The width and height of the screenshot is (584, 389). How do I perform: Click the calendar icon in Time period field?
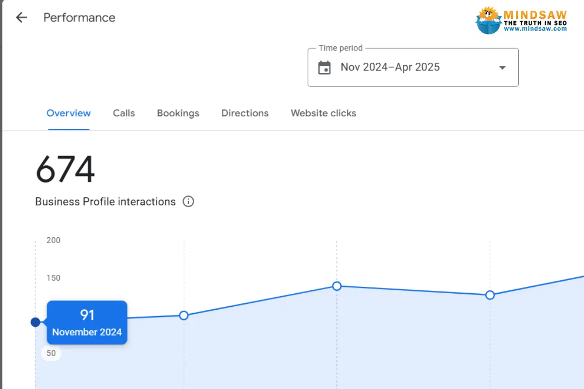(324, 68)
